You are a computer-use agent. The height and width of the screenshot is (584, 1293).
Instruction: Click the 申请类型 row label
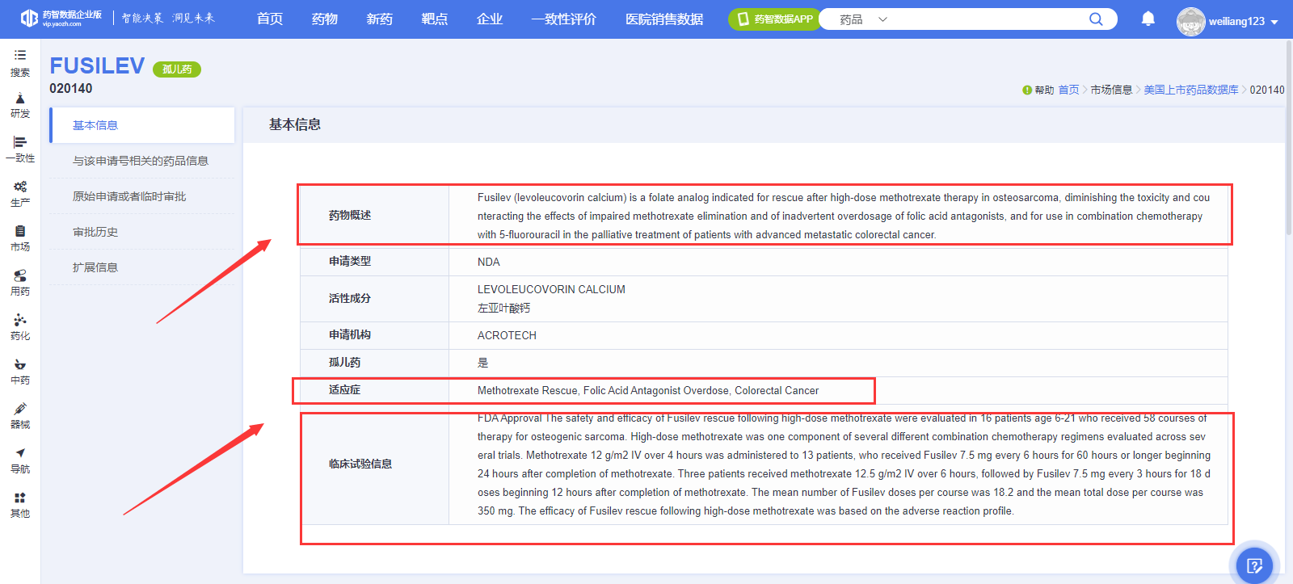pyautogui.click(x=350, y=262)
